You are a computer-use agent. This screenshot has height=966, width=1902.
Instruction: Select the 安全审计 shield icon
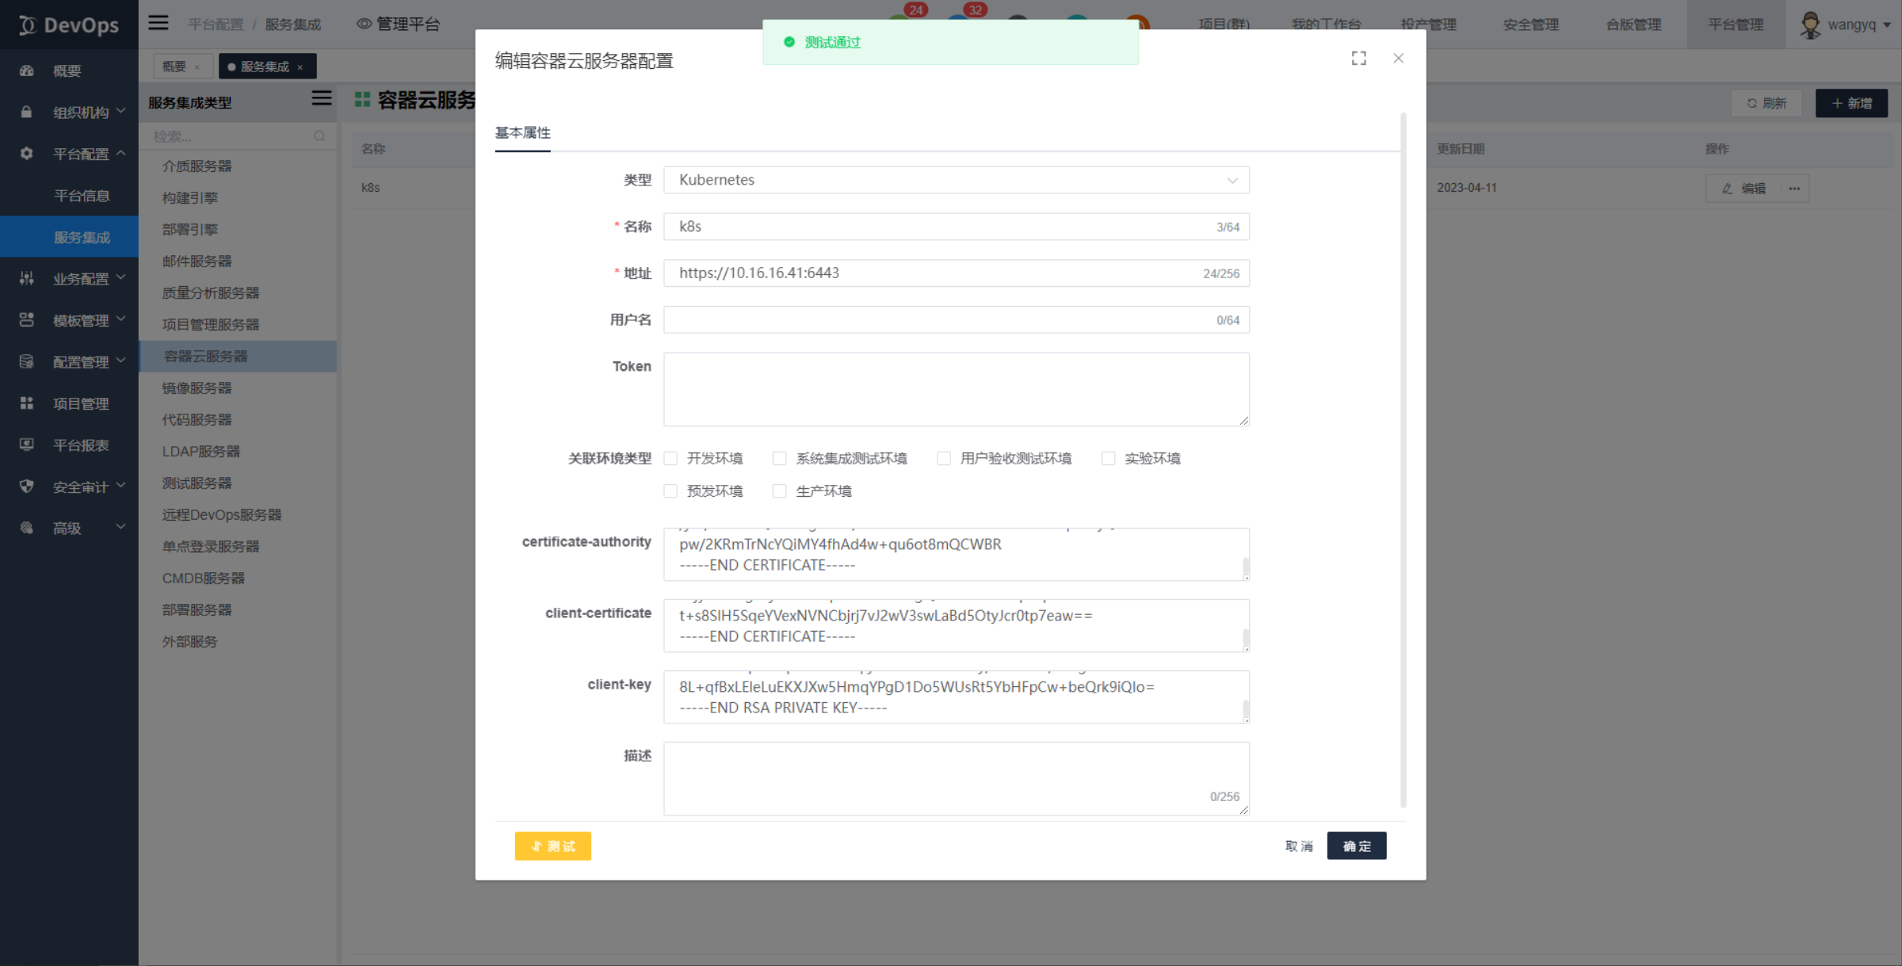pos(26,487)
